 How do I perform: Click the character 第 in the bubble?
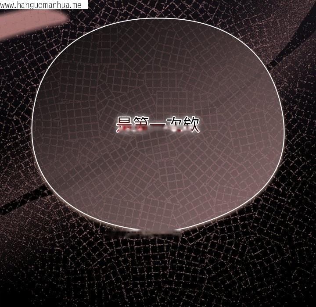click(140, 125)
